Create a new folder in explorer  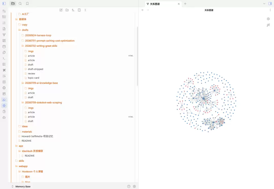click(x=67, y=10)
